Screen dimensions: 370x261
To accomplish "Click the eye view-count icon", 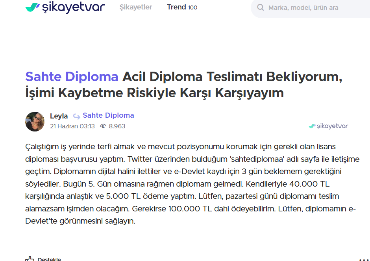I will click(x=103, y=126).
